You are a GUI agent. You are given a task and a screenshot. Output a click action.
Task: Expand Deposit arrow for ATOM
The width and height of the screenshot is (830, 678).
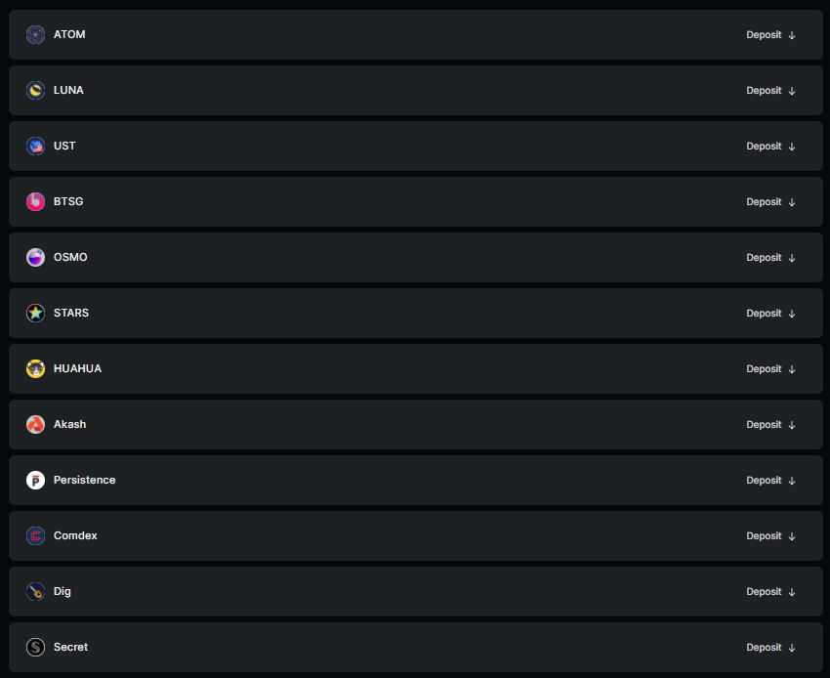click(792, 35)
